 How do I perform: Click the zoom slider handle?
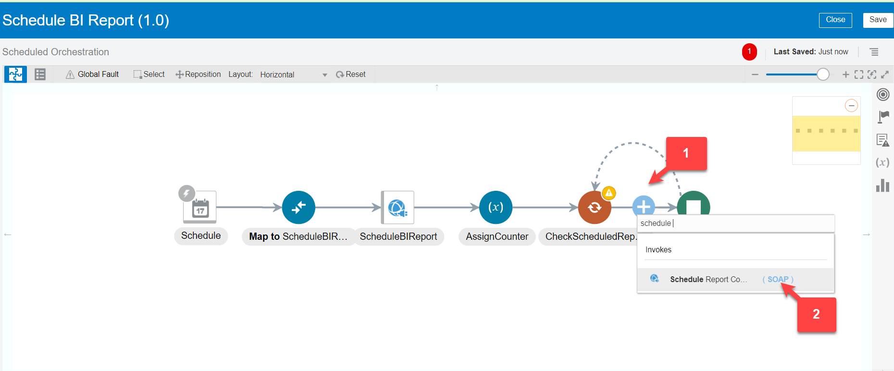click(x=823, y=74)
